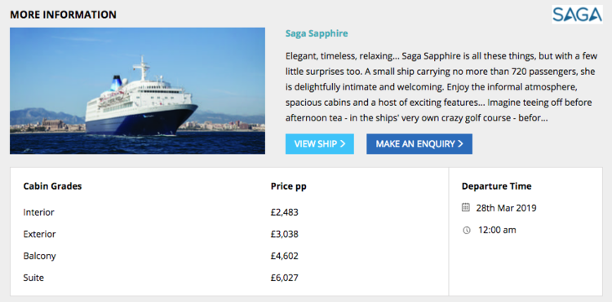Click the arrow on Make an Enquiry button
612x302 pixels.
coord(460,144)
